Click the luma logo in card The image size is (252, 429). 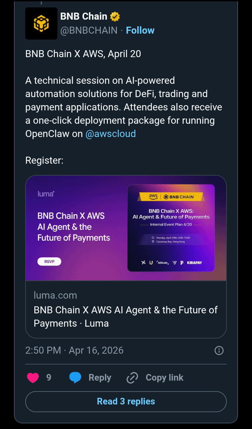click(46, 193)
